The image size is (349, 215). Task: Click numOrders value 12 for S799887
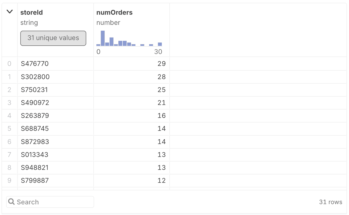(x=161, y=181)
